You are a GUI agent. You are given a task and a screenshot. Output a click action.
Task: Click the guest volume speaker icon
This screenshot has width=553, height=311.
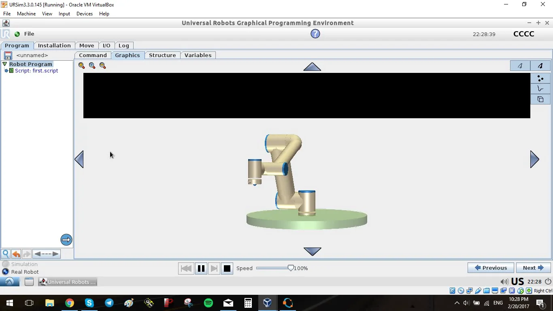tap(504, 282)
